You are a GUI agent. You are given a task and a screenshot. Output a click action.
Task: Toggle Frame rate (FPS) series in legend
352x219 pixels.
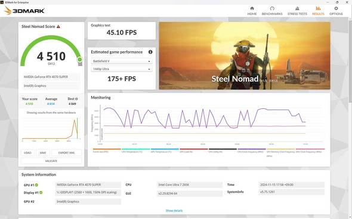pos(107,151)
